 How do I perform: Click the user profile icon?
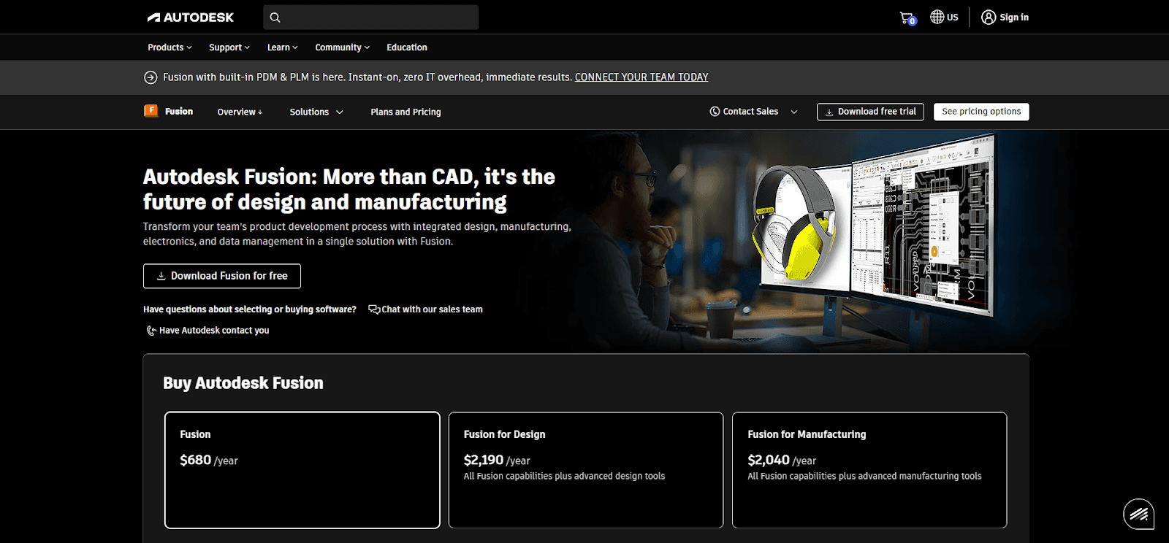click(989, 17)
